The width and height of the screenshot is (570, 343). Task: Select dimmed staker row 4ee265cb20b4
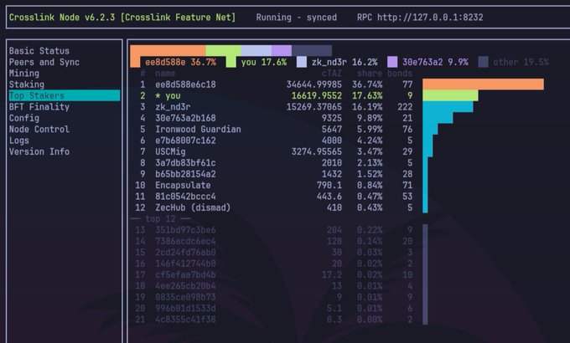point(273,286)
